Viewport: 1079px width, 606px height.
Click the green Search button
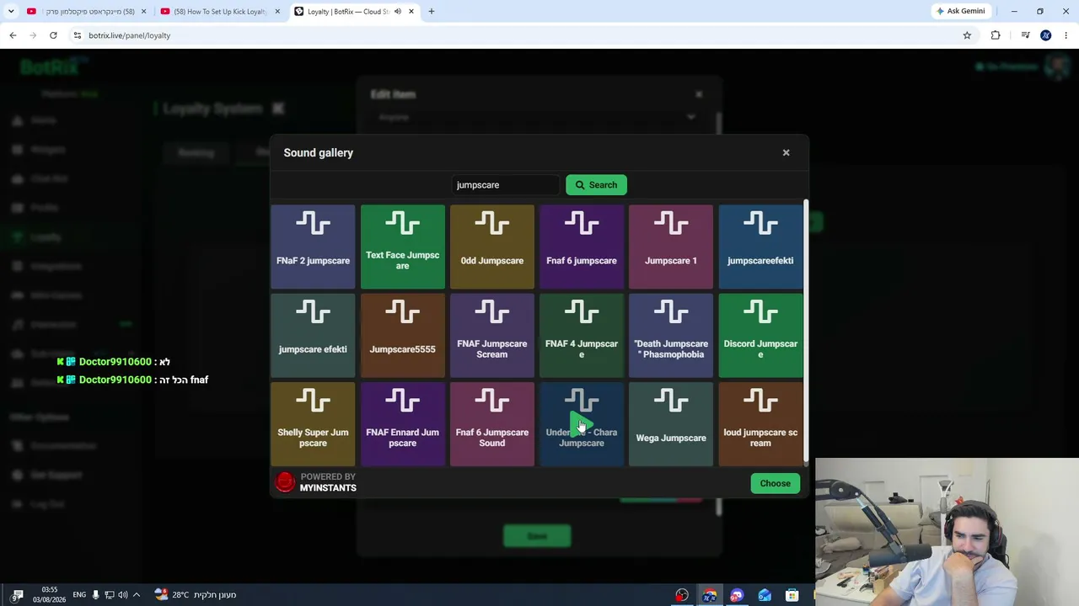tap(596, 185)
